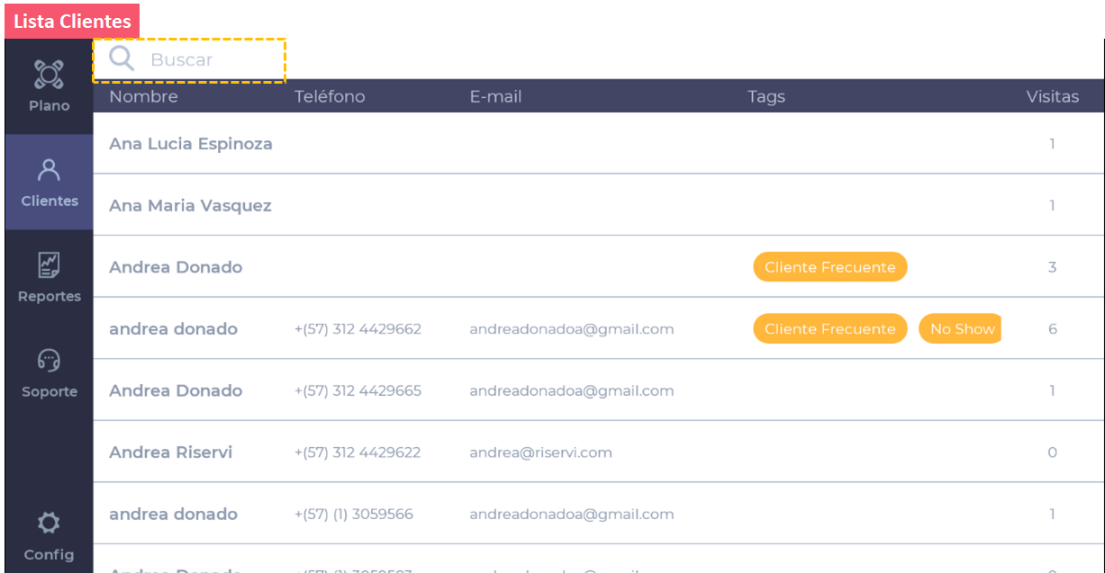
Task: Click the Lista Clientes title label
Action: [72, 22]
